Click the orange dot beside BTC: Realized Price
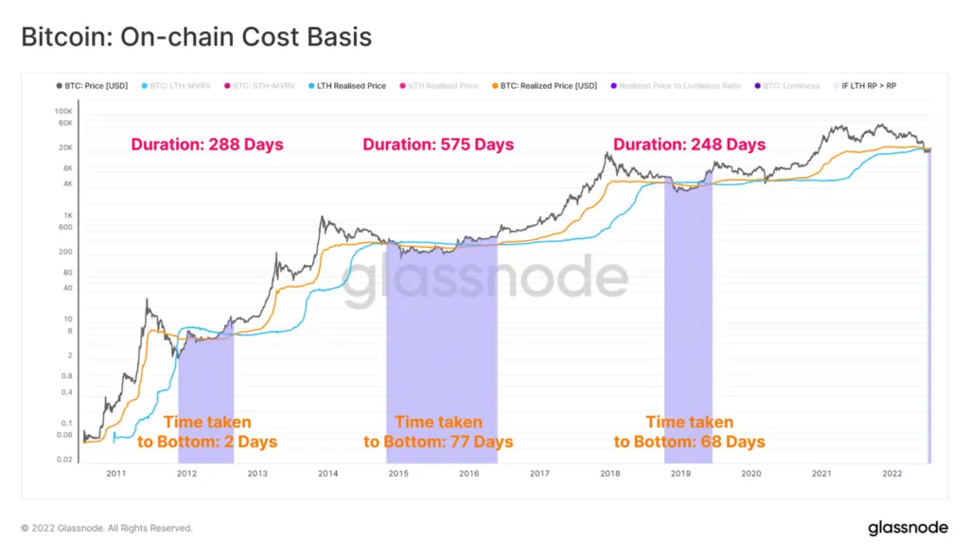The height and width of the screenshot is (557, 969). click(x=495, y=86)
